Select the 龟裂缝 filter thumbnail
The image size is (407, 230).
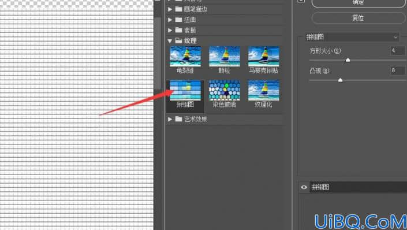coord(185,57)
